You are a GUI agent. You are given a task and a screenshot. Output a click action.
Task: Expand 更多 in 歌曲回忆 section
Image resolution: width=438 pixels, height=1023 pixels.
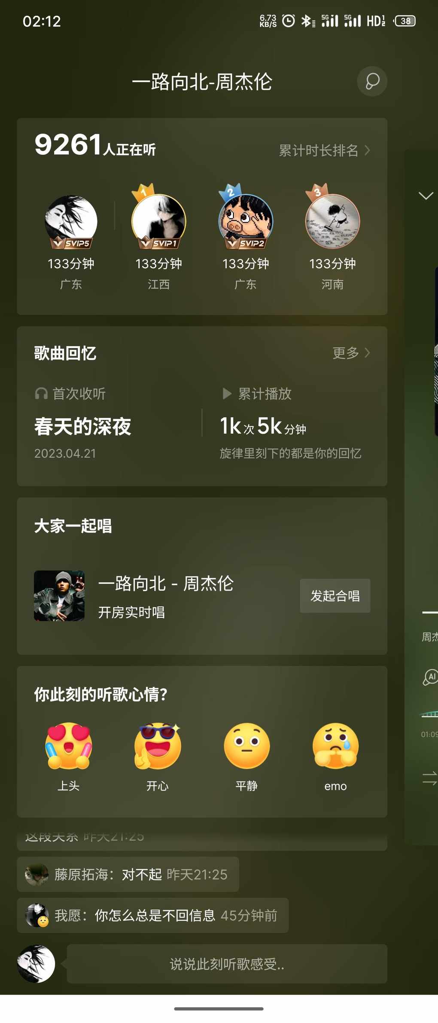(351, 353)
